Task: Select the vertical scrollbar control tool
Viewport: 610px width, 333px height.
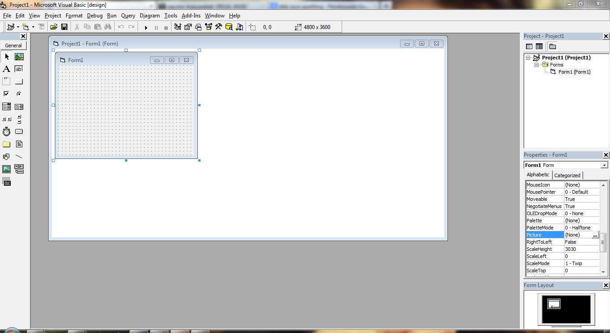Action: (x=19, y=119)
